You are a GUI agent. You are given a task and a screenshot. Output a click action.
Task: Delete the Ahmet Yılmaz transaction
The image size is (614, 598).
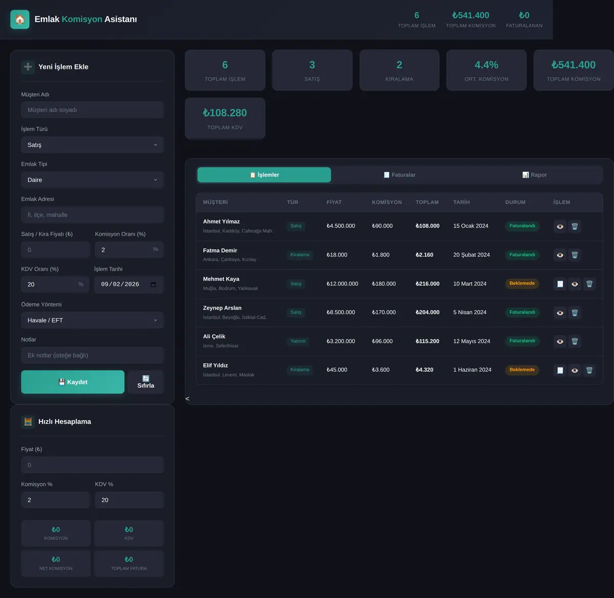tap(575, 226)
